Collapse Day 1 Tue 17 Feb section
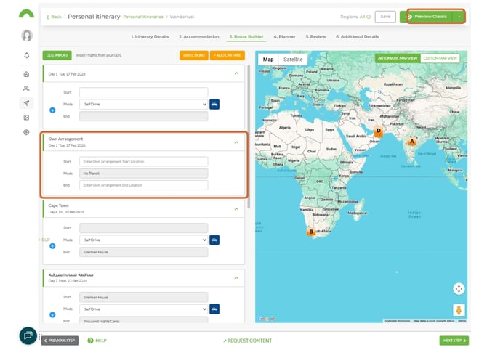This screenshot has width=487, height=350. [x=236, y=73]
